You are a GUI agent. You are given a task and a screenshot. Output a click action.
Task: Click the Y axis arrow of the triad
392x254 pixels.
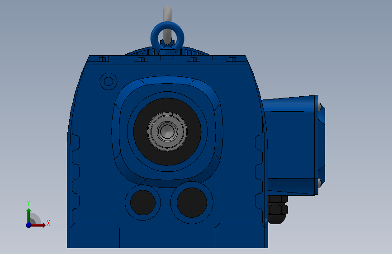(x=28, y=216)
